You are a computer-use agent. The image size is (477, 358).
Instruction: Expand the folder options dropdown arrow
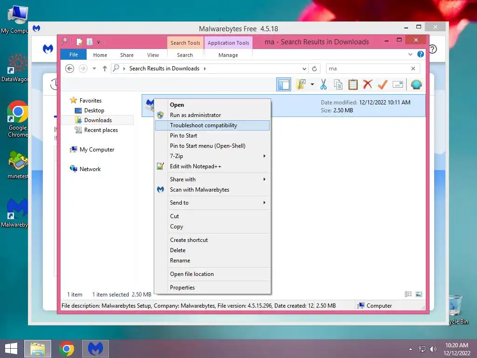pyautogui.click(x=312, y=84)
